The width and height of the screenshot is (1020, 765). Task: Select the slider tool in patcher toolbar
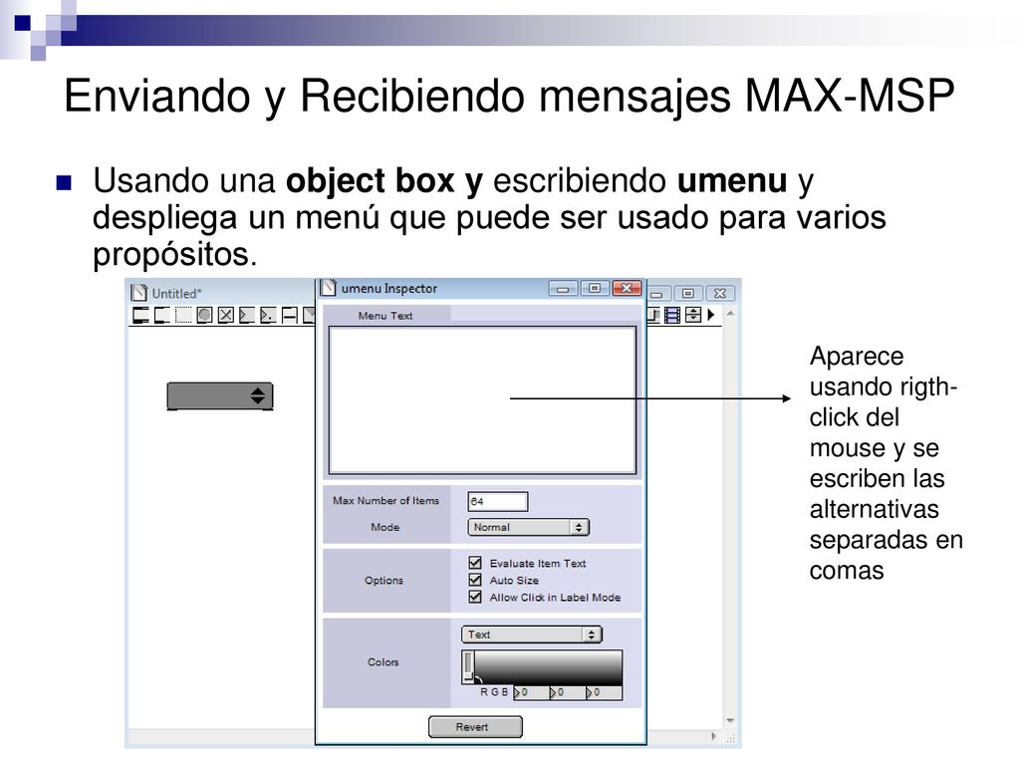(290, 316)
